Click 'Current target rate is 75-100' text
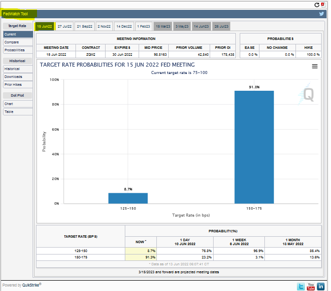Viewport: 331px width, 291px height. 179,73
